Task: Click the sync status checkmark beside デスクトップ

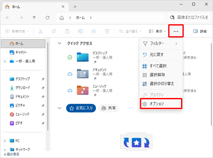Action: click(x=70, y=57)
